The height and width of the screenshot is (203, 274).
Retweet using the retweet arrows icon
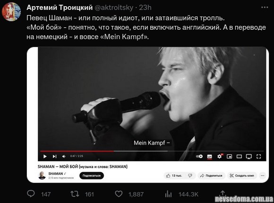coord(75,194)
